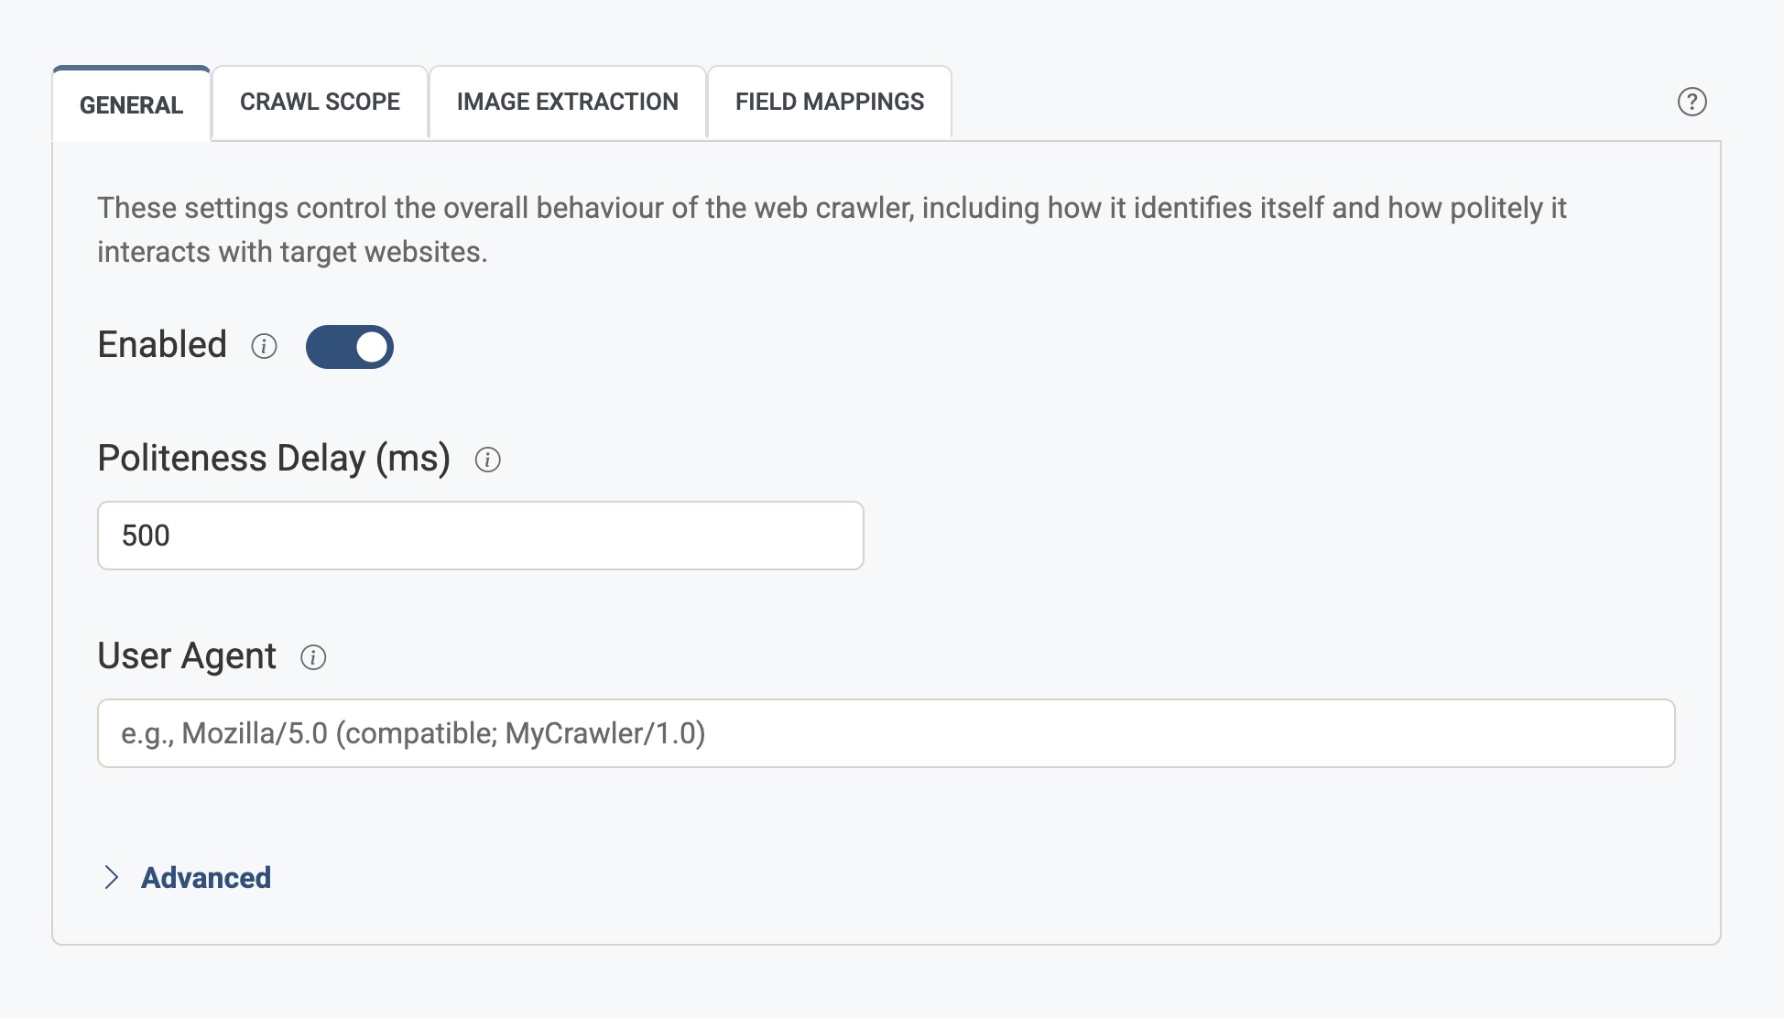The image size is (1784, 1018).
Task: Open the help question mark icon
Action: pyautogui.click(x=1692, y=102)
